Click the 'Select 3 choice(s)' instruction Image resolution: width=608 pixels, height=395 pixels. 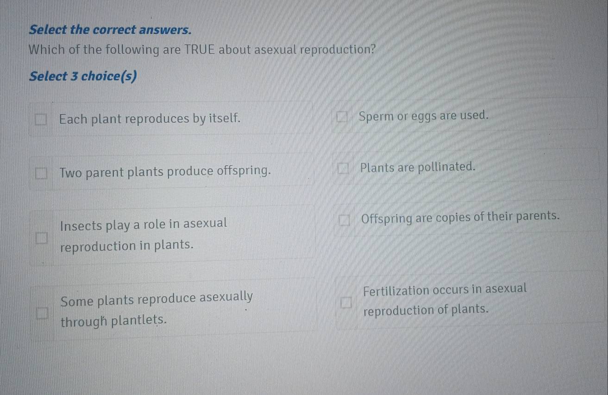pyautogui.click(x=83, y=76)
